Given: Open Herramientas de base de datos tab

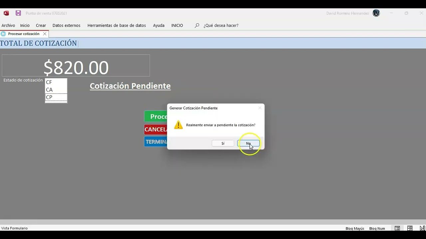Looking at the screenshot, I should click(x=116, y=26).
